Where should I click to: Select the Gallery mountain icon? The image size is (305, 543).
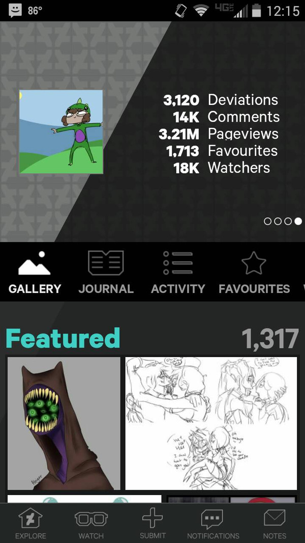point(34,263)
